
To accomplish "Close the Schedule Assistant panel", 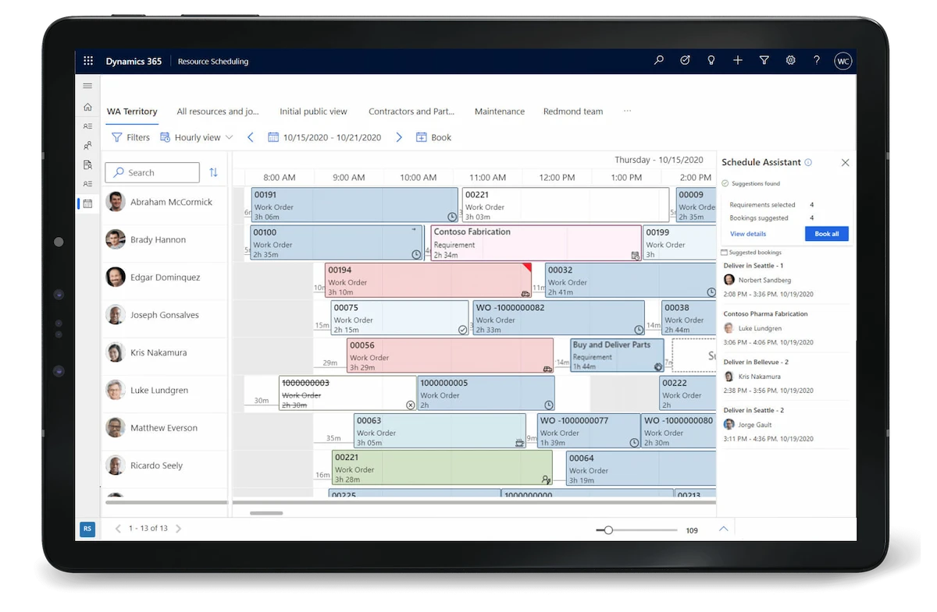I will [x=845, y=163].
